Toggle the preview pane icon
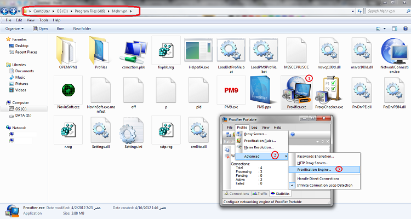 (395, 28)
